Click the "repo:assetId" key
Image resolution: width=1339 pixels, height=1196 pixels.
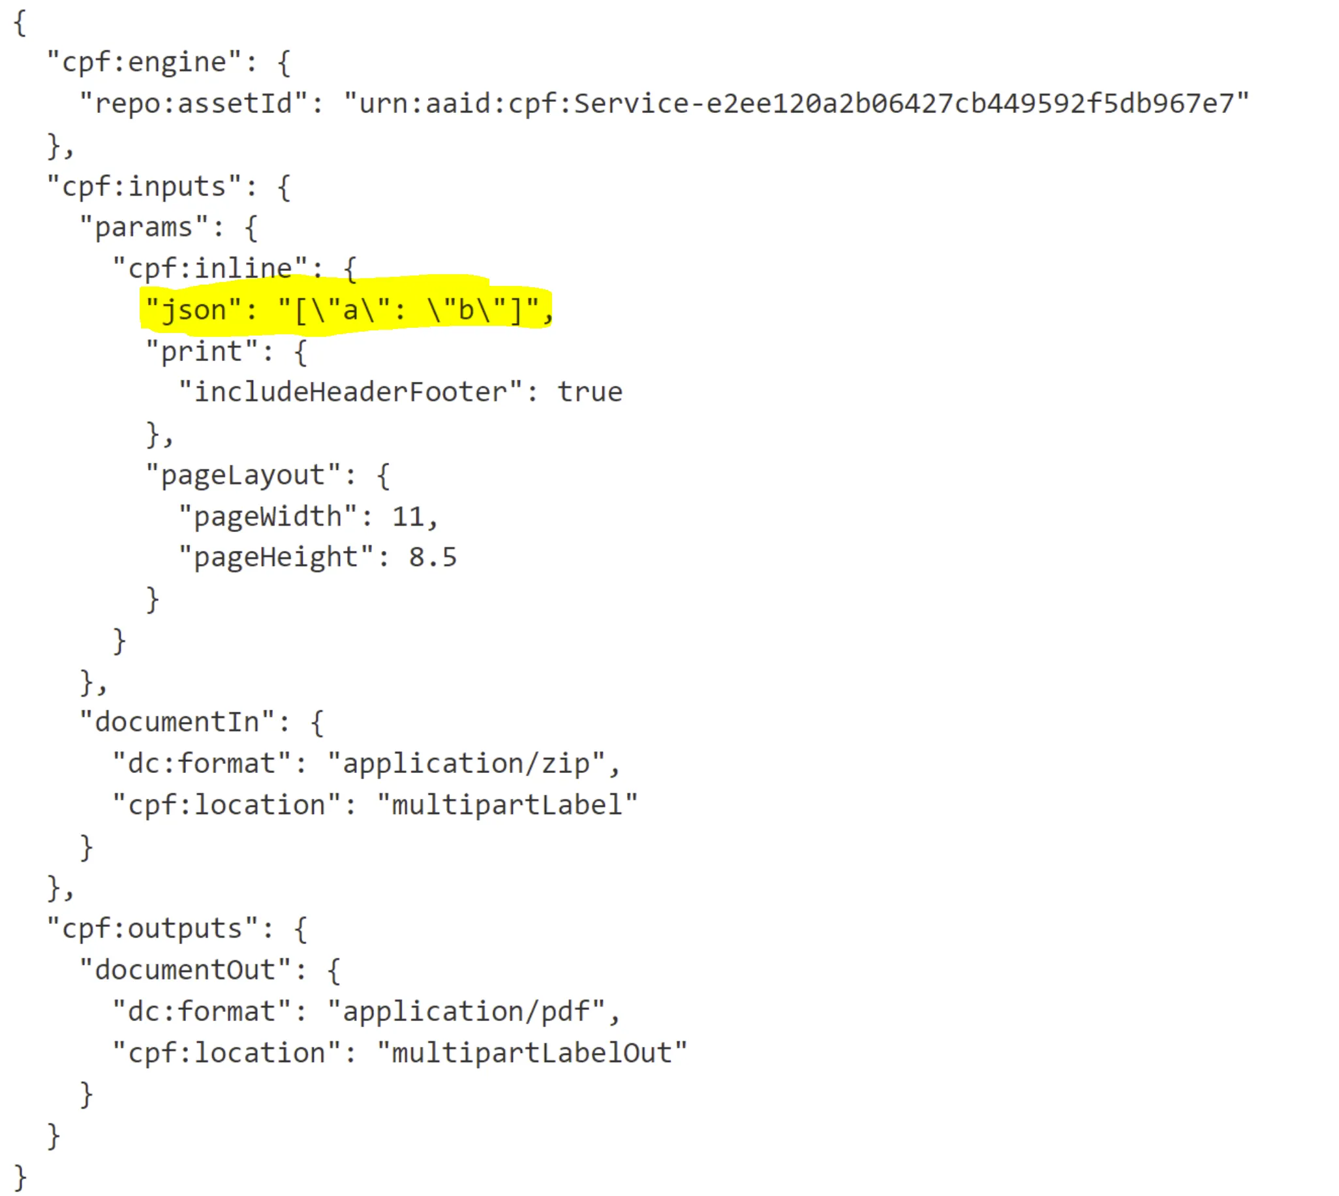click(194, 103)
